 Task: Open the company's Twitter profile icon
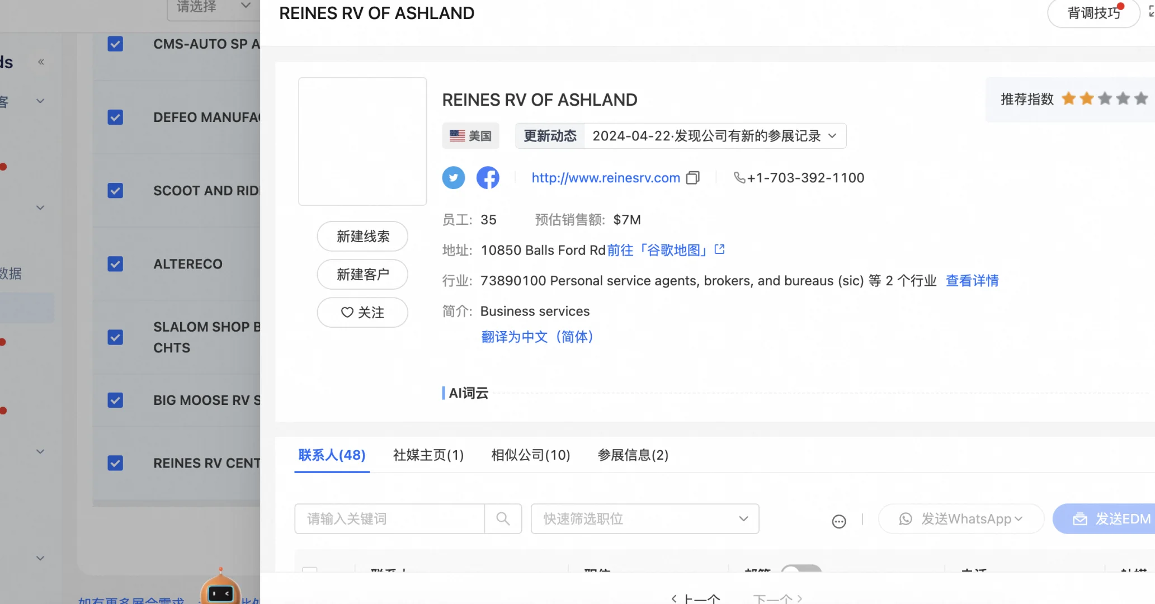[x=453, y=178]
